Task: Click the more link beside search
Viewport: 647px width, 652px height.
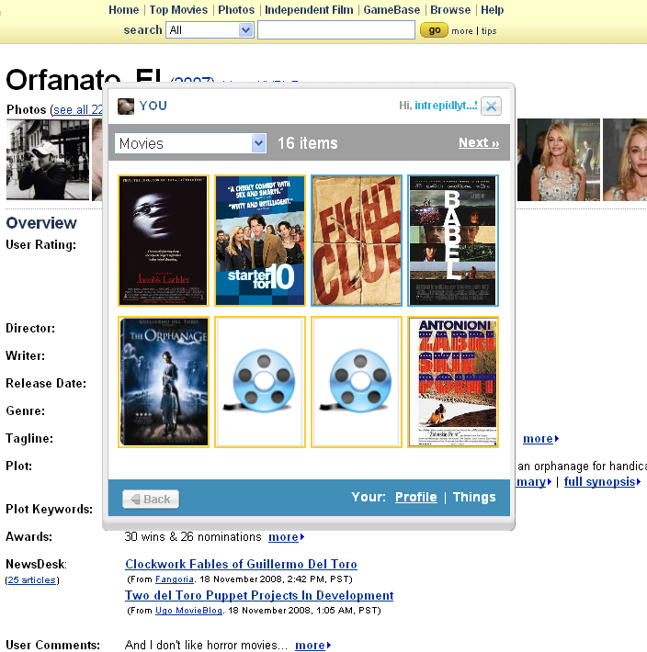Action: point(462,31)
